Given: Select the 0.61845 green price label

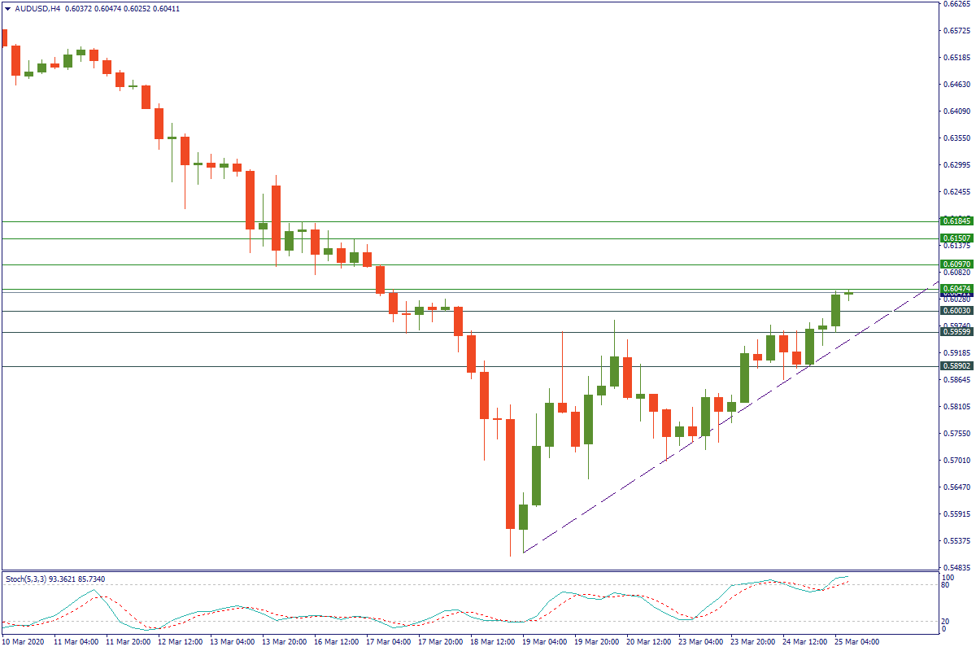Looking at the screenshot, I should click(956, 221).
